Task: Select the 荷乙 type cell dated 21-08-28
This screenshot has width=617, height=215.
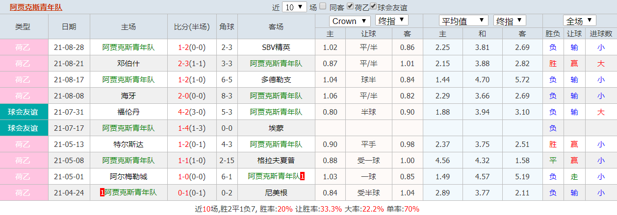Action: tap(23, 48)
